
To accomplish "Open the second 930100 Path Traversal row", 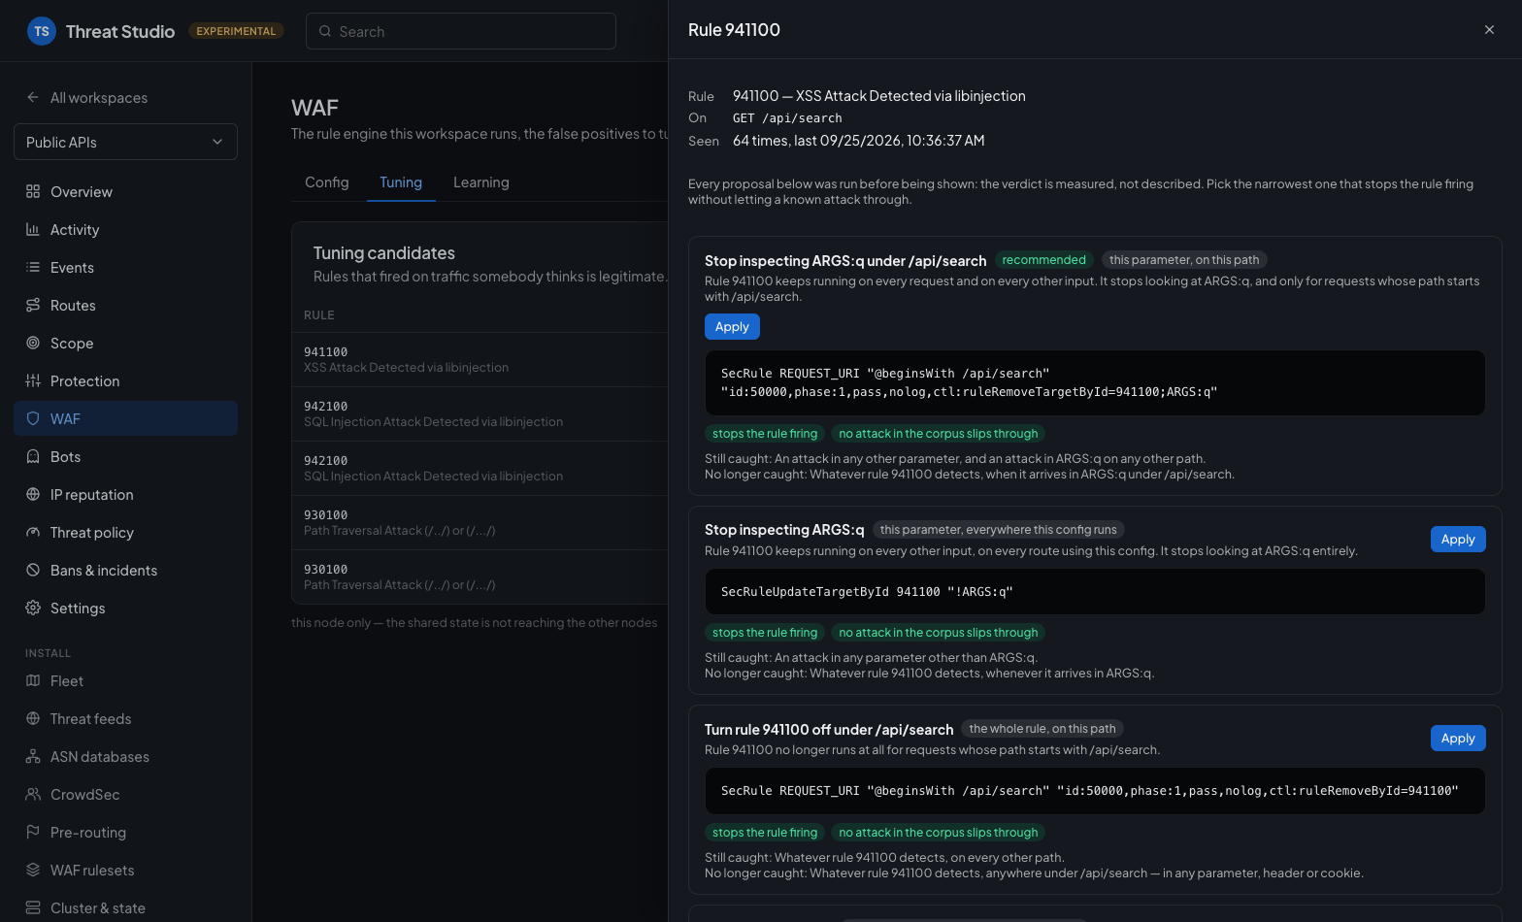I will click(480, 577).
